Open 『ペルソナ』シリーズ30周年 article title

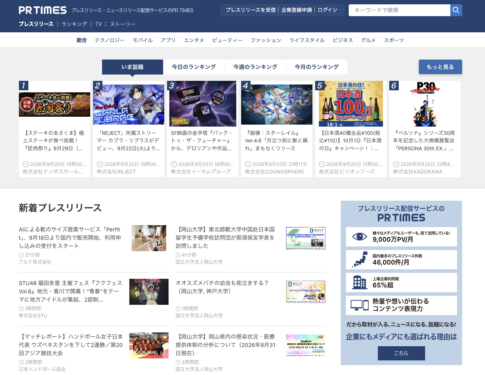(425, 141)
